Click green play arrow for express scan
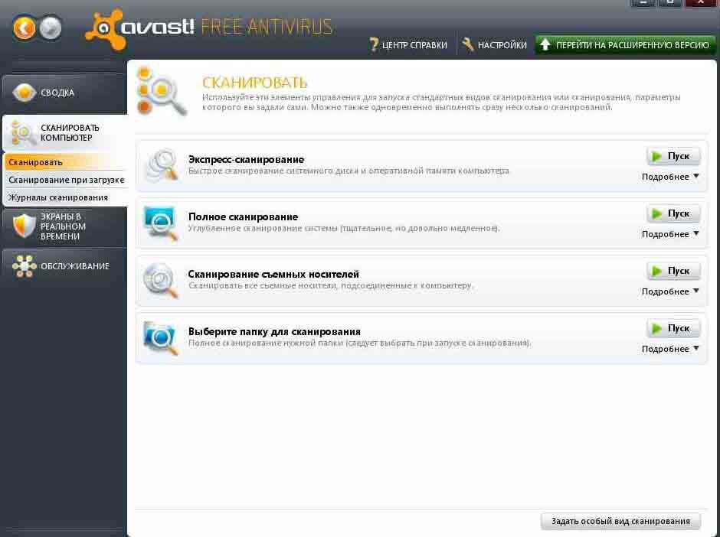The height and width of the screenshot is (537, 720). (x=657, y=156)
